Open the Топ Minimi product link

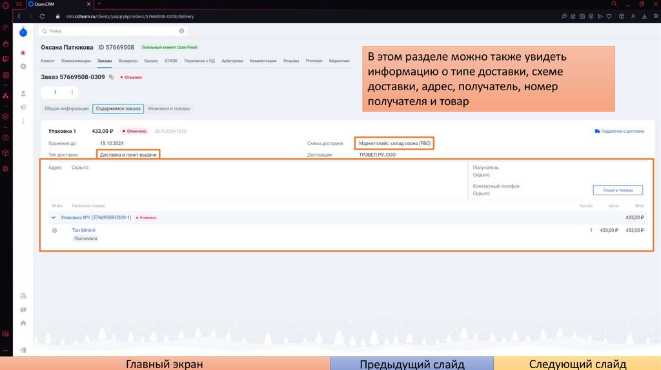pyautogui.click(x=83, y=230)
